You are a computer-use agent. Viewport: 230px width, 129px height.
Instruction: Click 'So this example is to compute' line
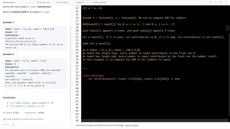tap(127, 59)
